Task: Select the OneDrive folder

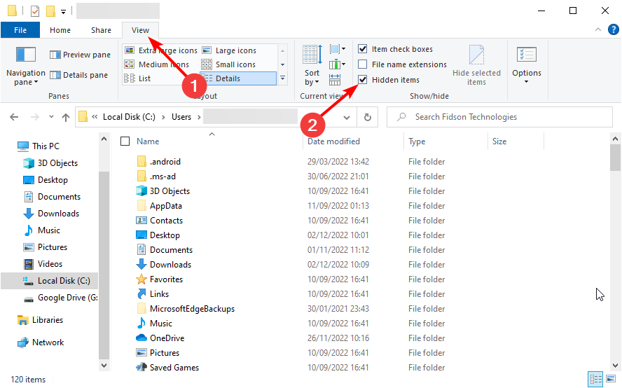Action: [167, 338]
